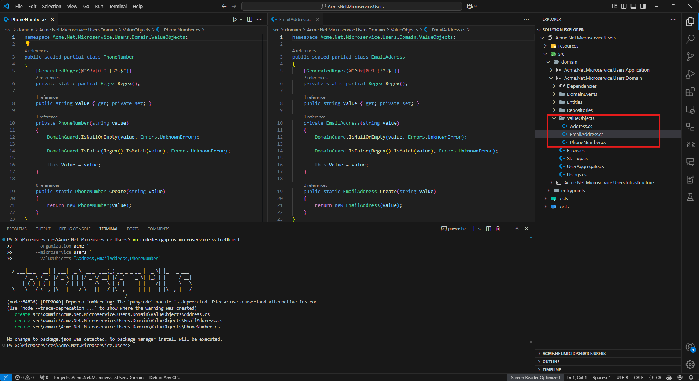The image size is (699, 381).
Task: Click Spaces: 4 indentation setting
Action: click(x=601, y=377)
